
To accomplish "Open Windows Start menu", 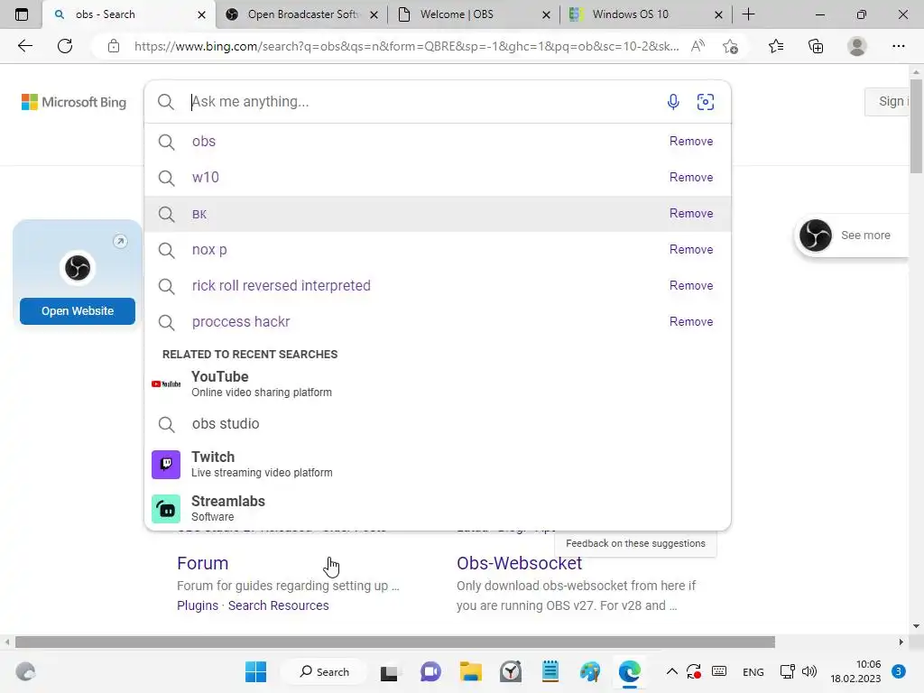I will click(x=255, y=671).
